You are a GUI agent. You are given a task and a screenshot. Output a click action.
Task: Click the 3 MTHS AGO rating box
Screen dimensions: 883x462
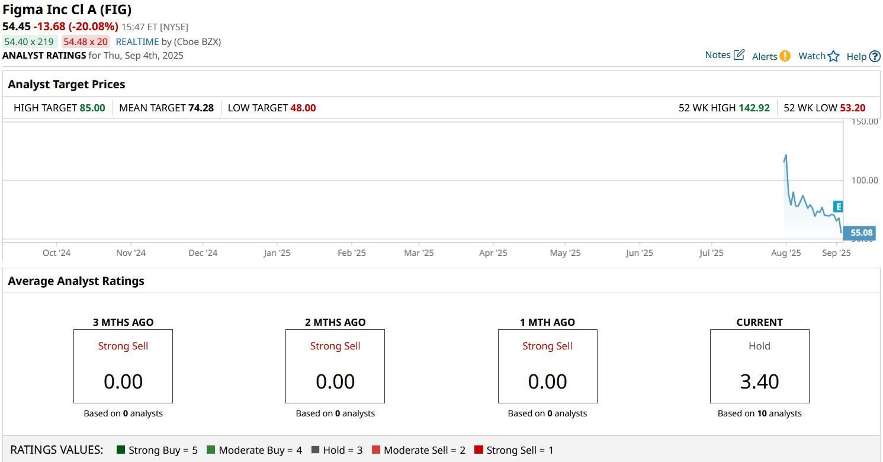(x=123, y=366)
